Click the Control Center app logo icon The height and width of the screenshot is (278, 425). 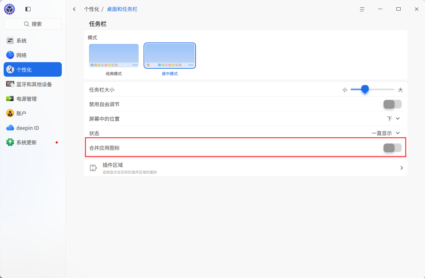tap(9, 9)
